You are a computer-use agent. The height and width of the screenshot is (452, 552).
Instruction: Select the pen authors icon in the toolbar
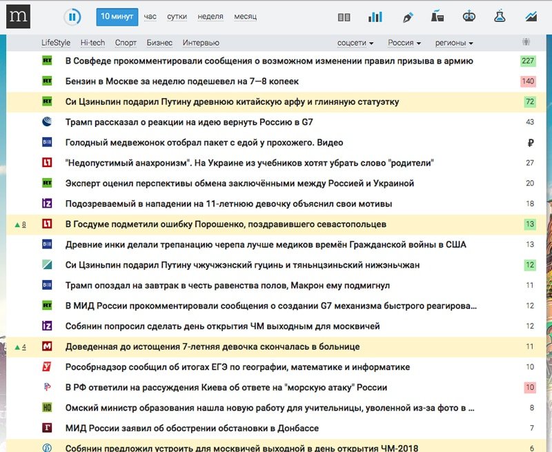408,15
